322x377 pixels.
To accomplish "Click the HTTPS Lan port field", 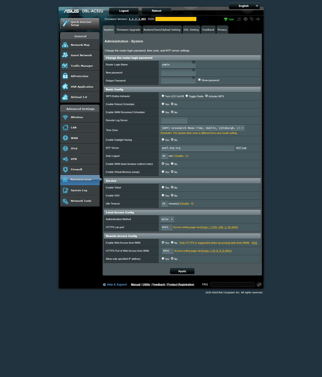I will coord(166,227).
